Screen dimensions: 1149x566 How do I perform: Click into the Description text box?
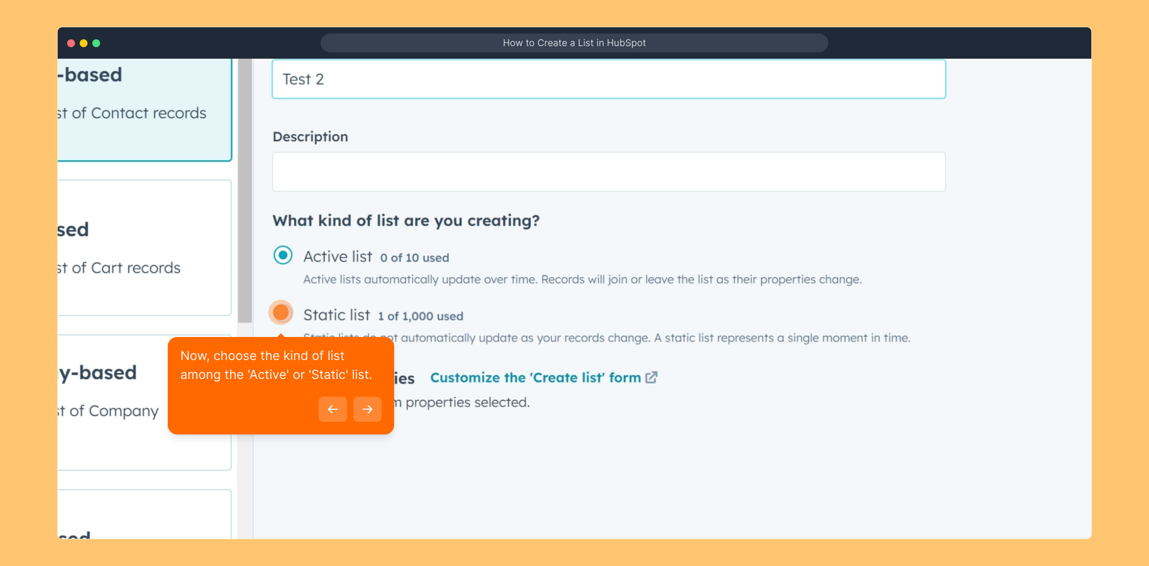tap(608, 172)
